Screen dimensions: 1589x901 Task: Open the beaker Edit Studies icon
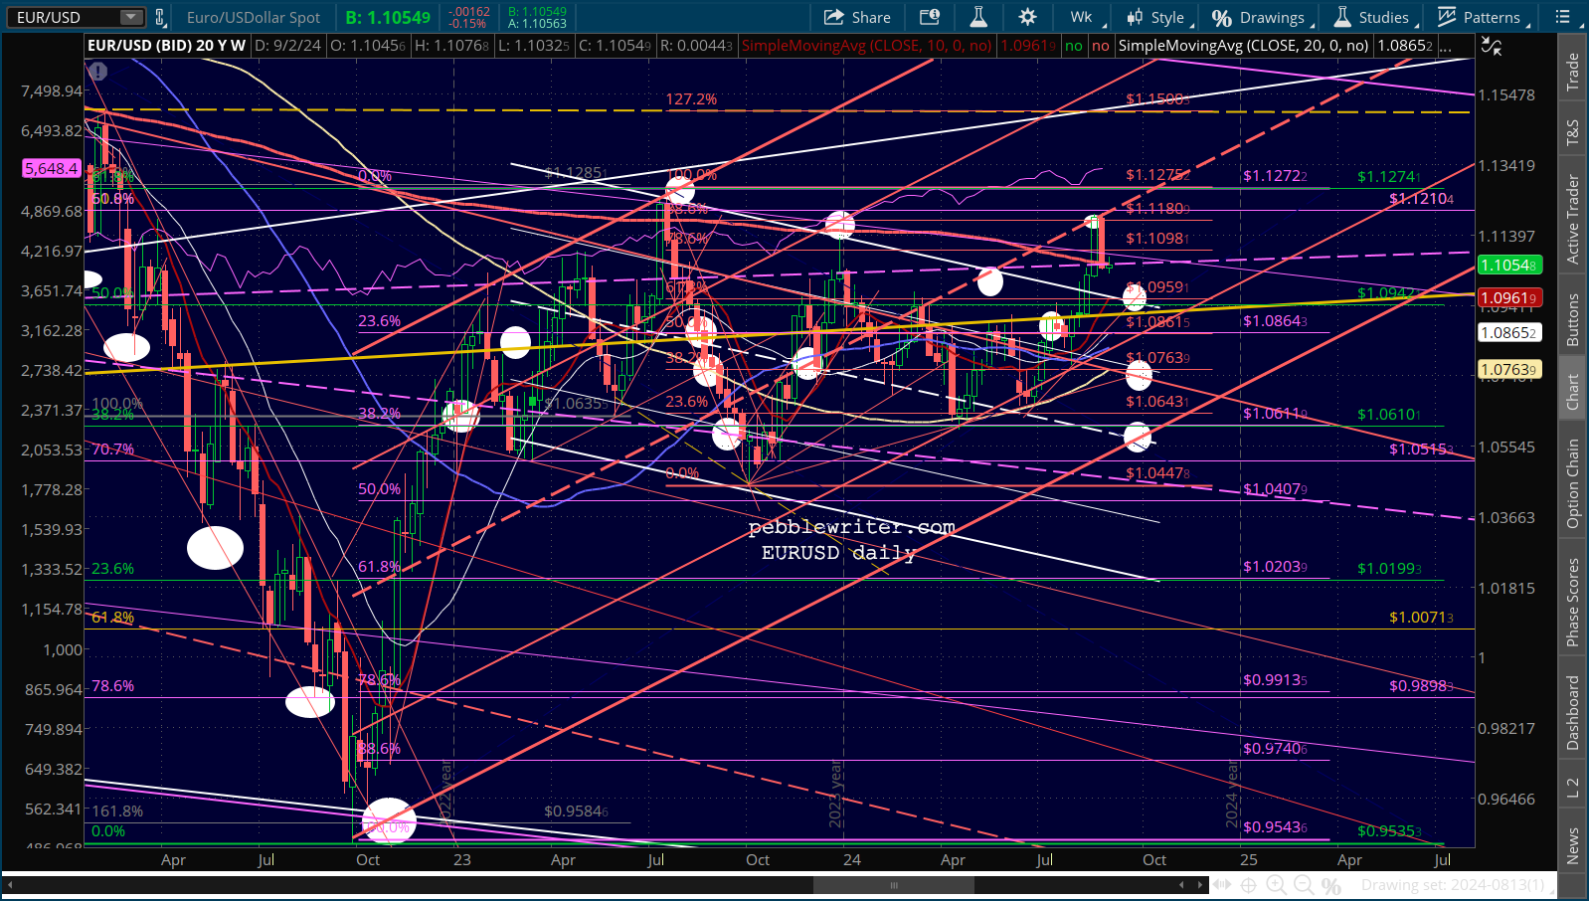click(978, 17)
